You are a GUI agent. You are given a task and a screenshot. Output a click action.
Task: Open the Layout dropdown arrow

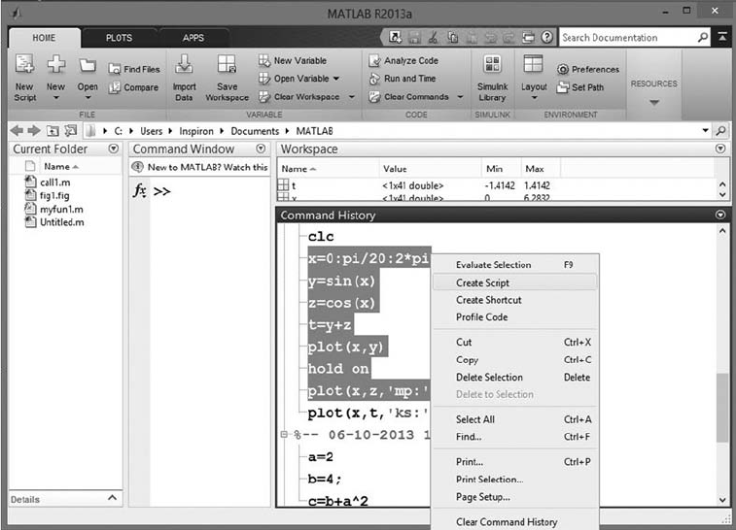534,98
